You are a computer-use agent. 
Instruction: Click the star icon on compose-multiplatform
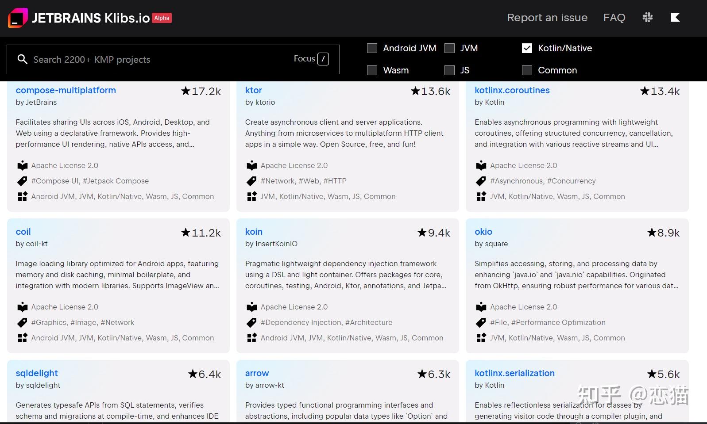coord(185,91)
